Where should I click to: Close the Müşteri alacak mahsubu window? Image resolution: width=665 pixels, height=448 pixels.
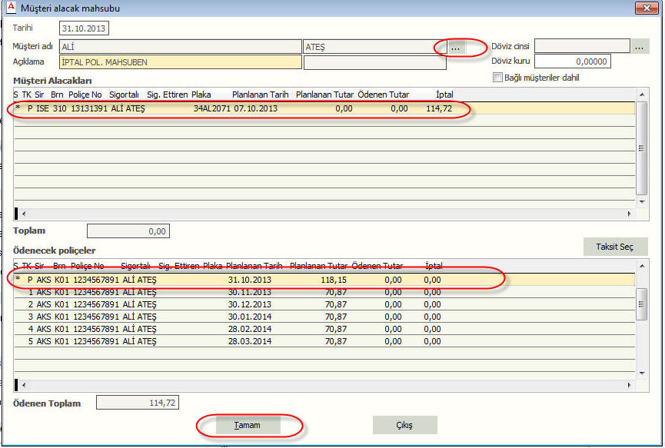(645, 8)
